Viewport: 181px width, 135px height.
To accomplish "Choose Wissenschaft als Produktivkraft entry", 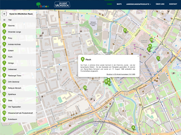I will [x=18, y=113].
